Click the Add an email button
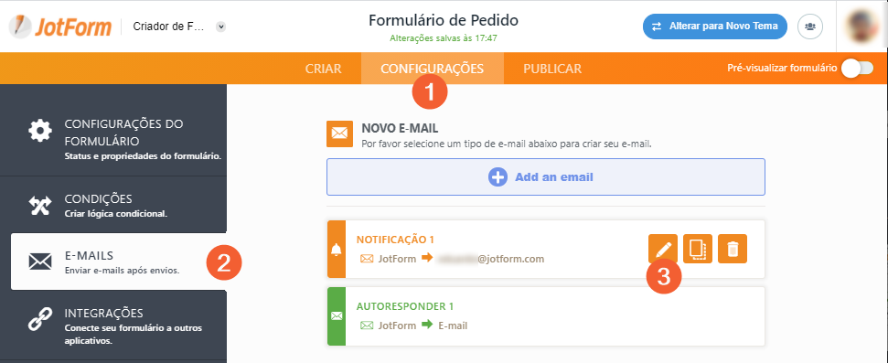The image size is (888, 363). coord(545,177)
